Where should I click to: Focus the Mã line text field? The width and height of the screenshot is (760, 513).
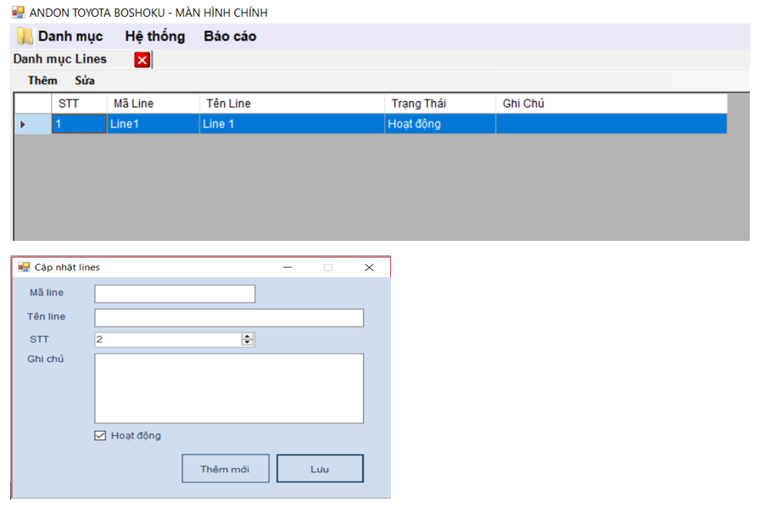pos(175,293)
